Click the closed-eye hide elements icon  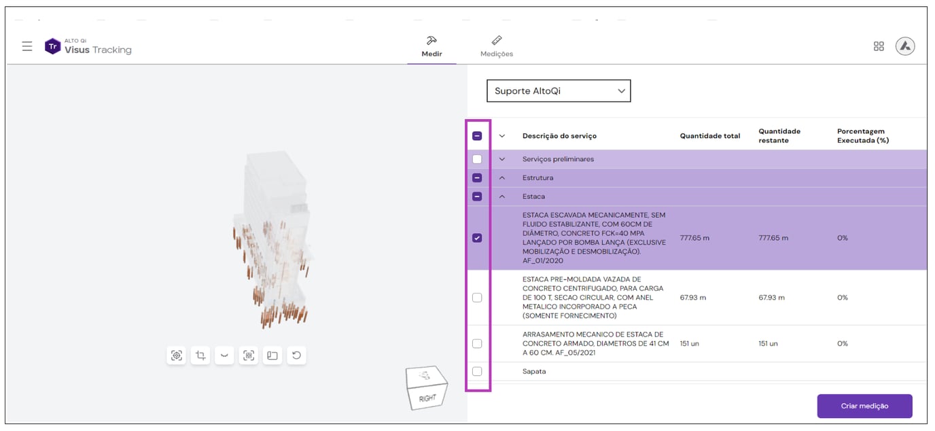224,355
